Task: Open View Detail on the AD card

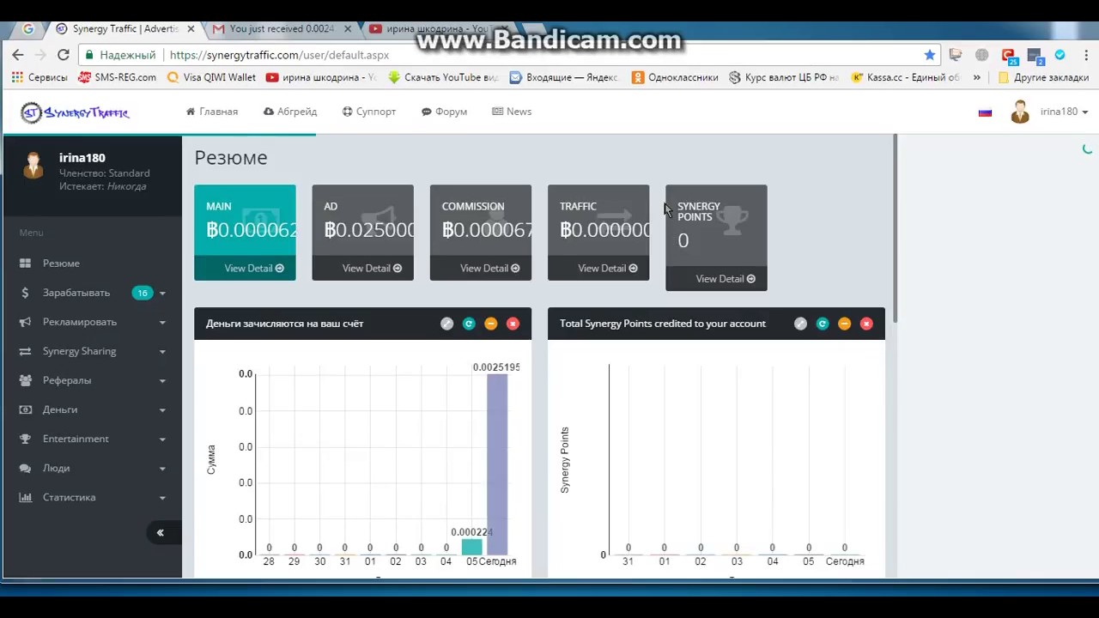Action: pyautogui.click(x=371, y=268)
